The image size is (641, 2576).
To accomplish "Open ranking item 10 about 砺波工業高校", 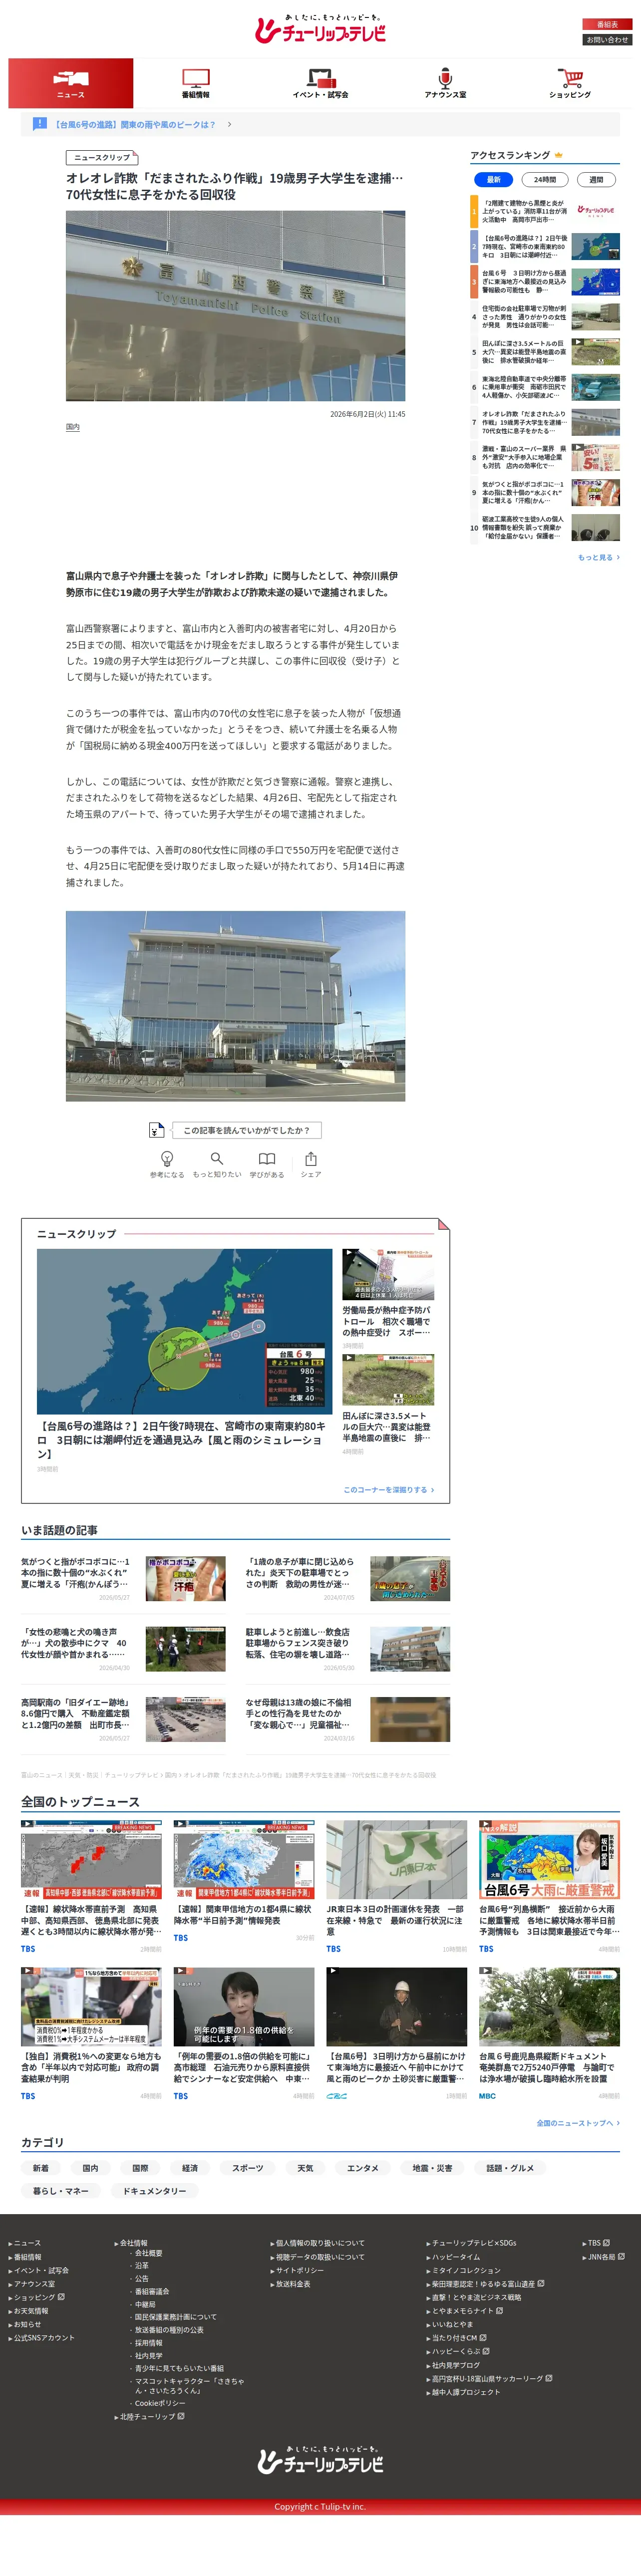I will [x=545, y=527].
